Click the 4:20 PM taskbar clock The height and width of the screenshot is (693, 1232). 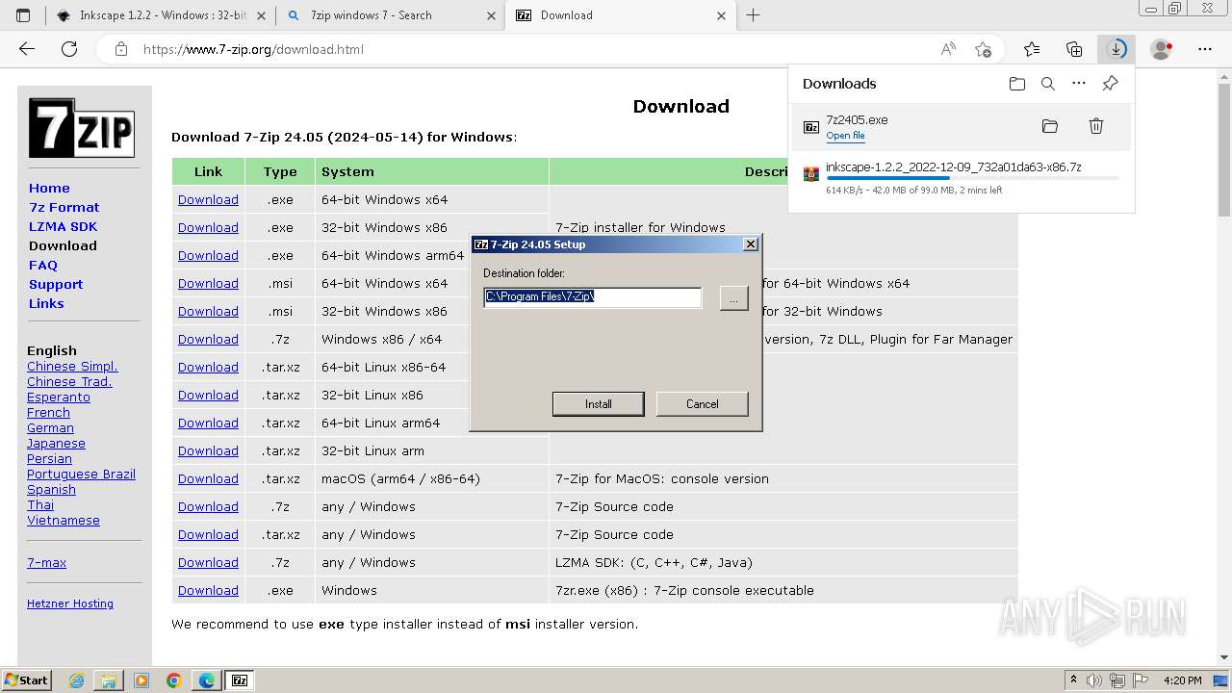[1182, 680]
